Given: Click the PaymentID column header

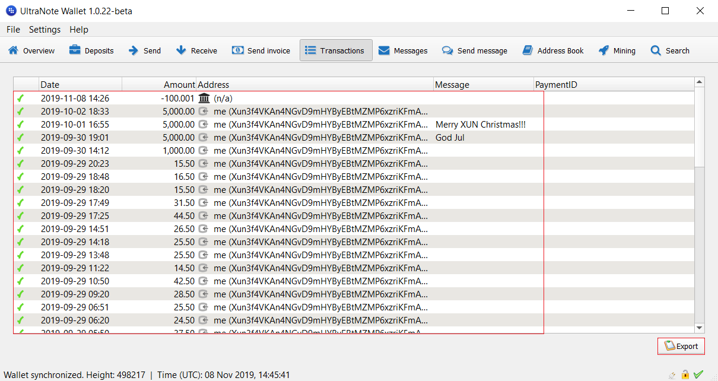Looking at the screenshot, I should coord(614,85).
